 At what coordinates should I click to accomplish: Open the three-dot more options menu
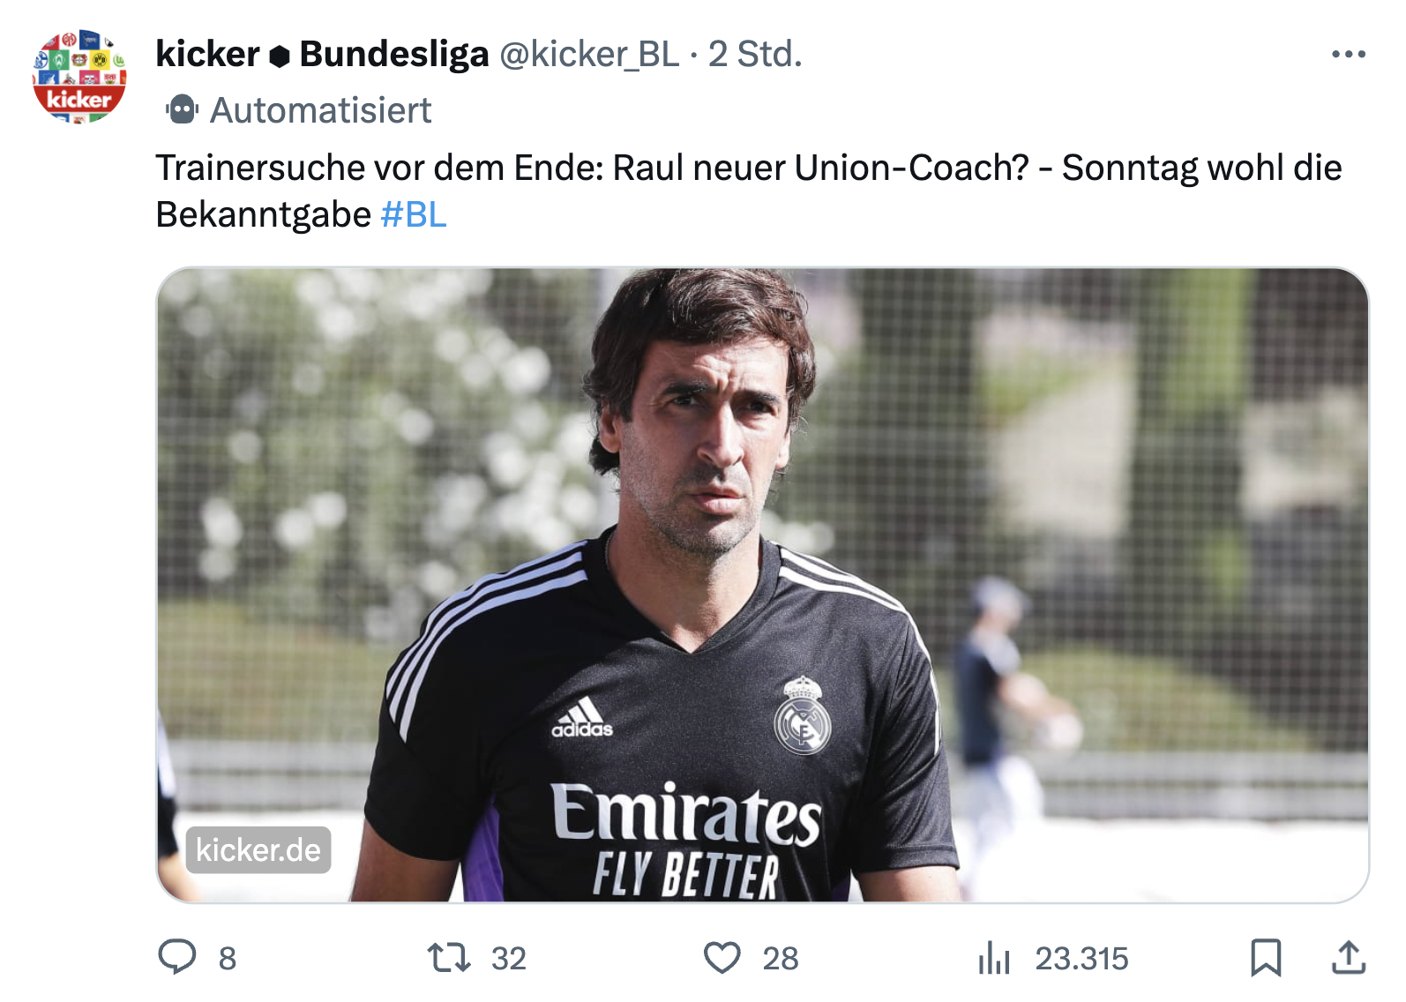click(x=1349, y=55)
